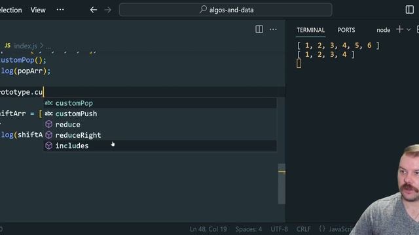Viewport: 419px width, 235px height.
Task: Click the go forward arrow
Action: click(107, 10)
